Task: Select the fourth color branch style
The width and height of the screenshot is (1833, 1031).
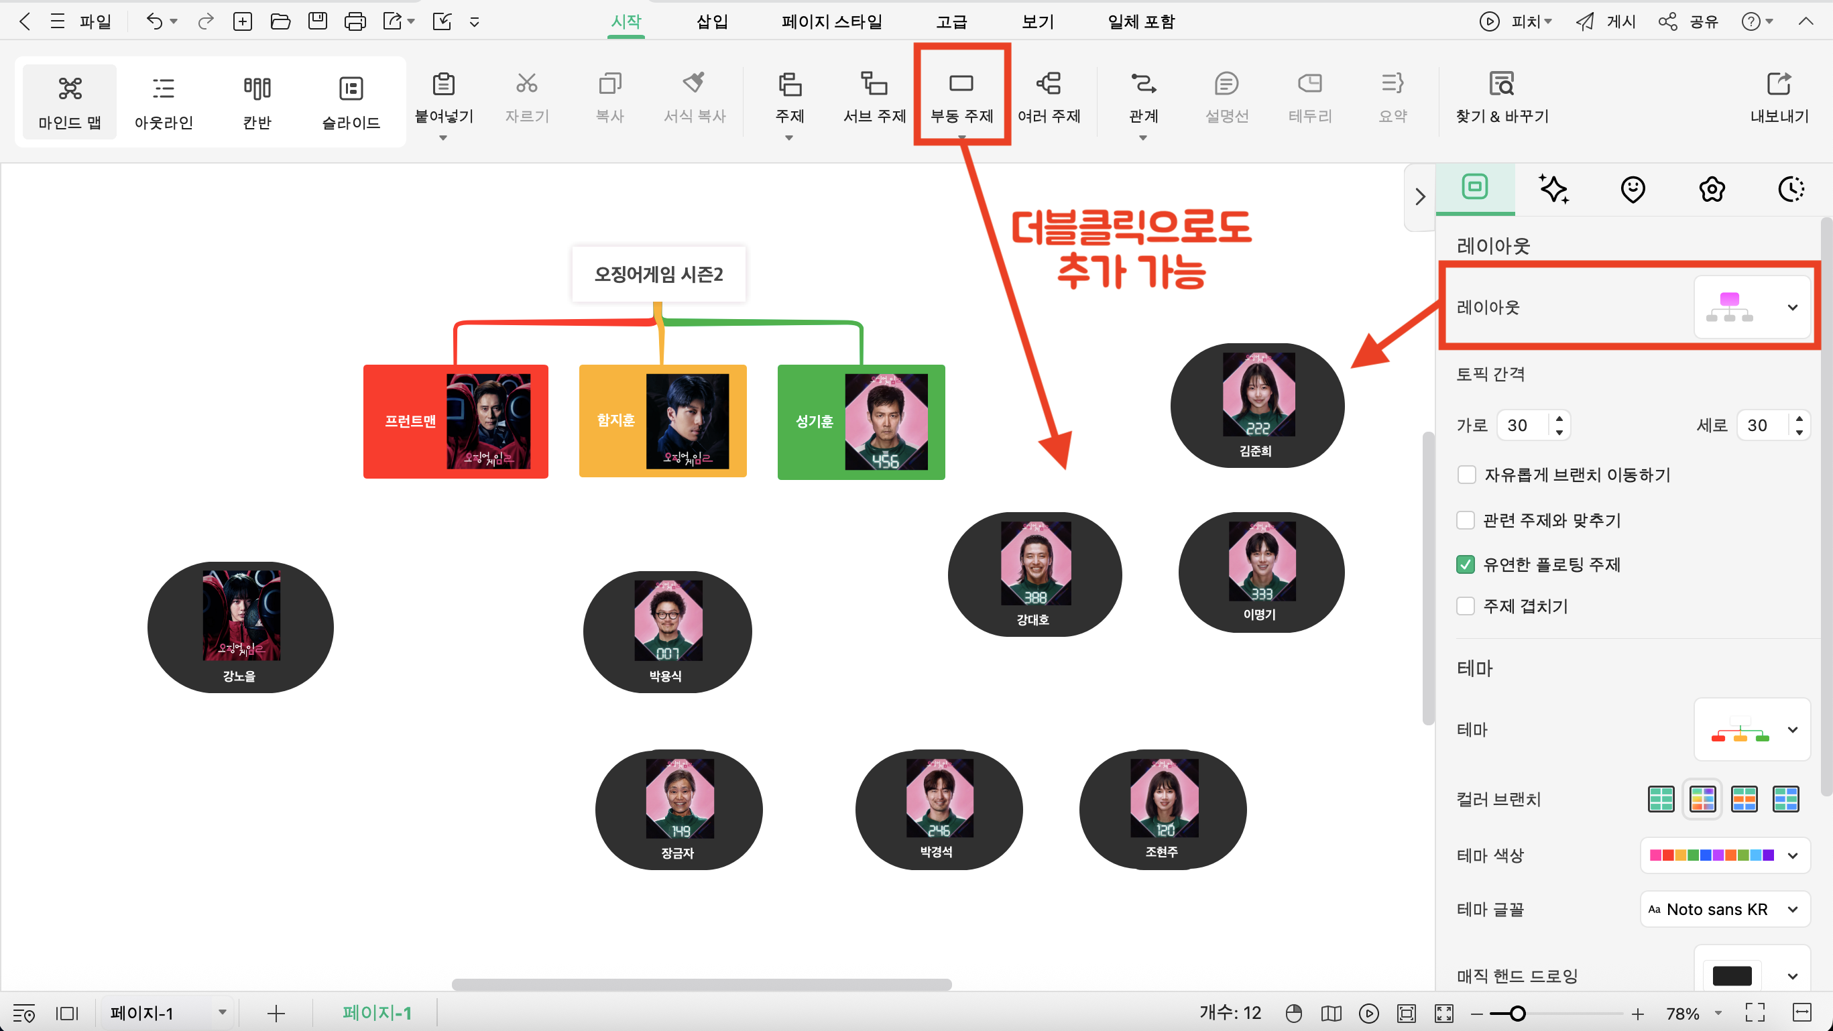Action: tap(1785, 799)
